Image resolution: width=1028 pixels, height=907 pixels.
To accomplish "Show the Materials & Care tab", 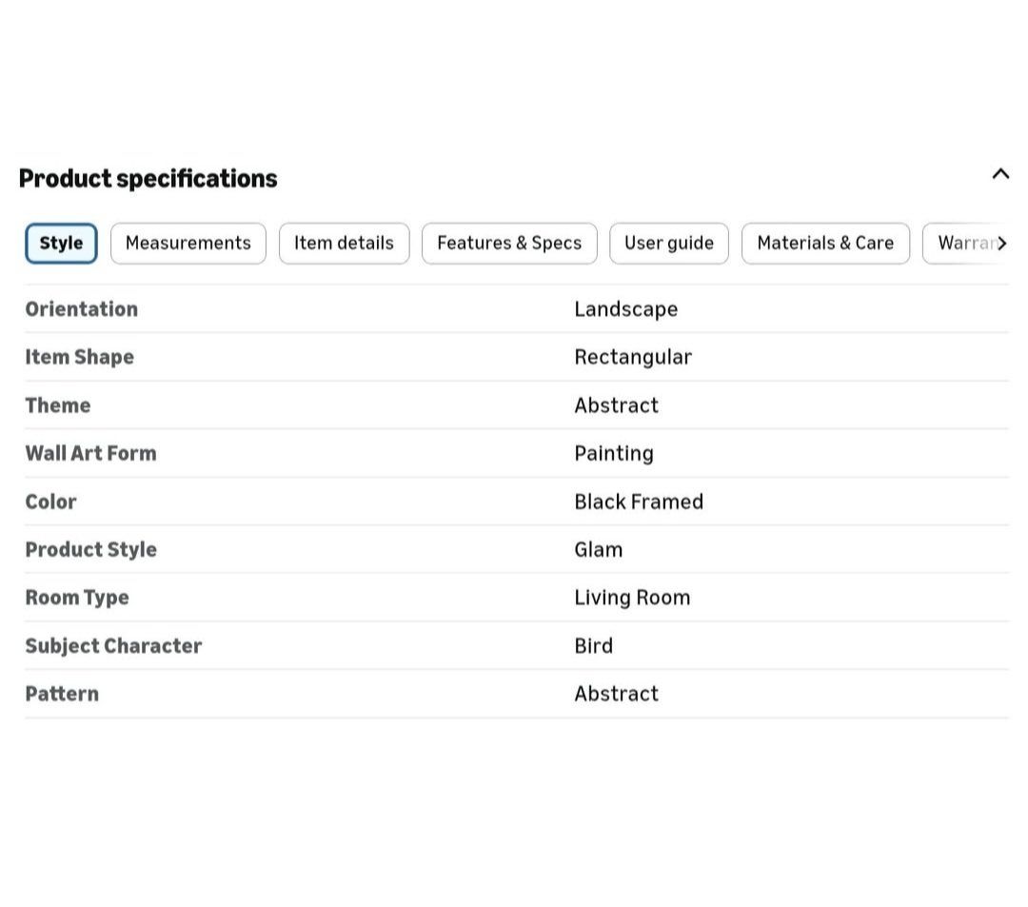I will point(825,243).
